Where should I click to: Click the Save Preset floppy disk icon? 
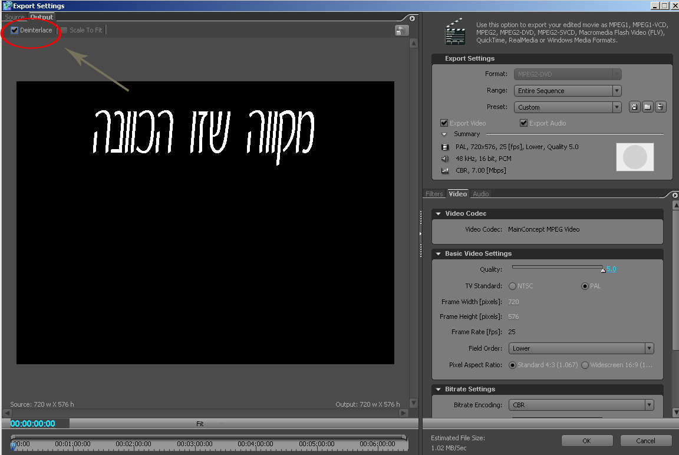[634, 107]
